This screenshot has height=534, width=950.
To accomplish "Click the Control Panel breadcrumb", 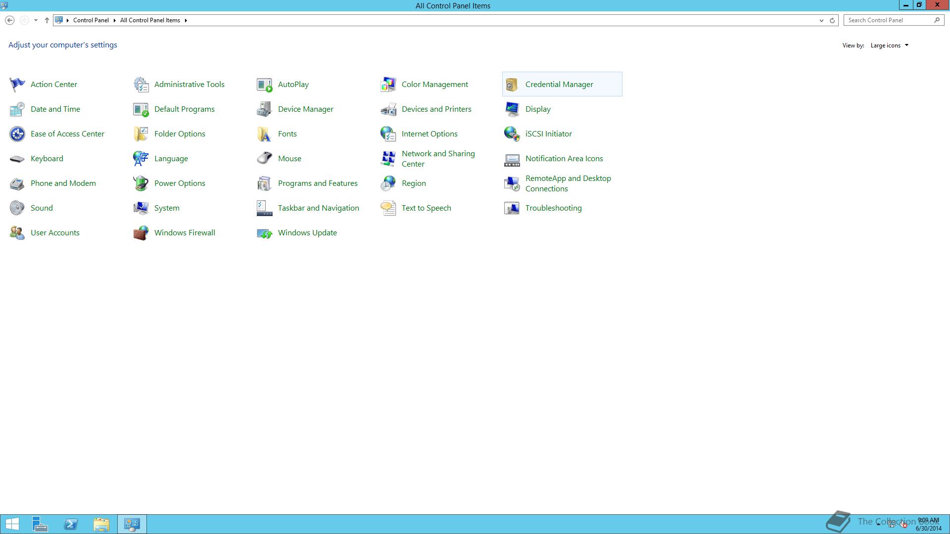I will coord(91,20).
